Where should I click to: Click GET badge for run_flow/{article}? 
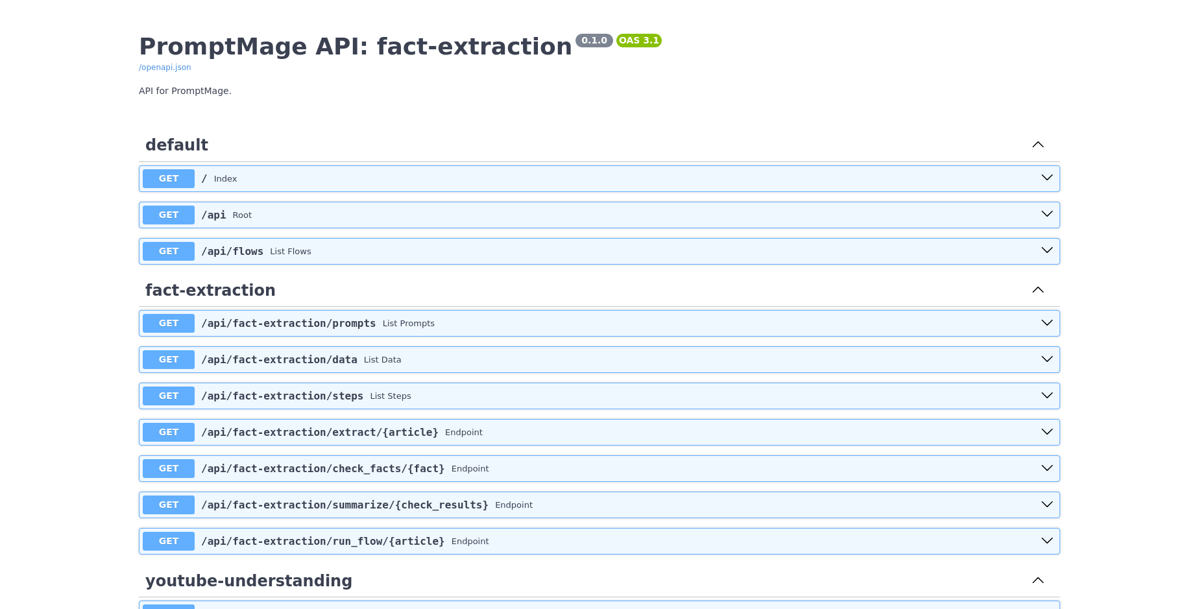point(169,541)
